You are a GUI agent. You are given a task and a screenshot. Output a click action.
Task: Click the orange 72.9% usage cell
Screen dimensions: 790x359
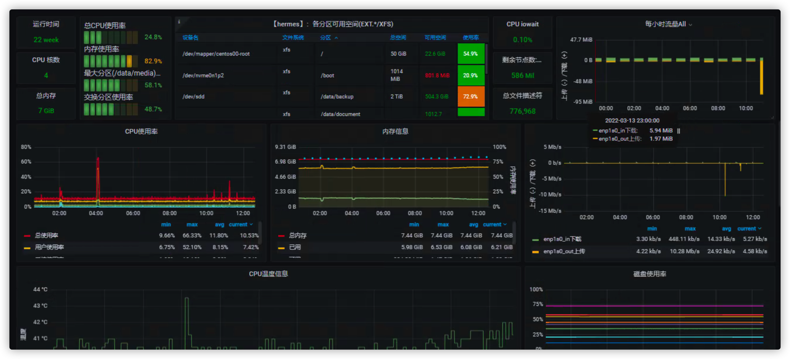[x=471, y=96]
